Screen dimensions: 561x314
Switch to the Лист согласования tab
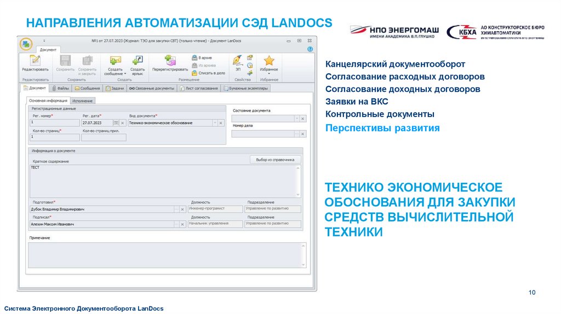199,88
